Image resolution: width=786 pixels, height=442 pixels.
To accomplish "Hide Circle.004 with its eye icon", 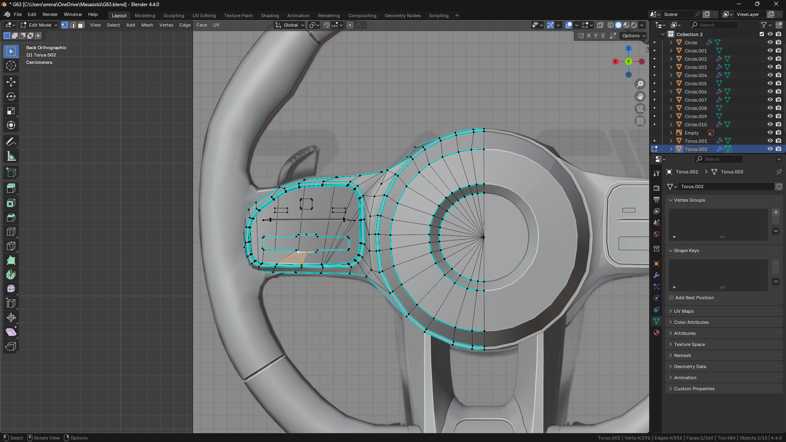I will pyautogui.click(x=770, y=75).
